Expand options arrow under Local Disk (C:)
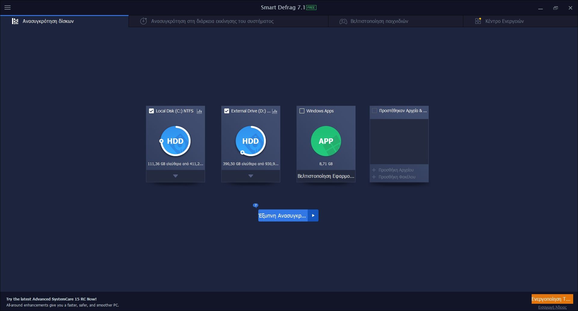The height and width of the screenshot is (311, 578). click(175, 176)
